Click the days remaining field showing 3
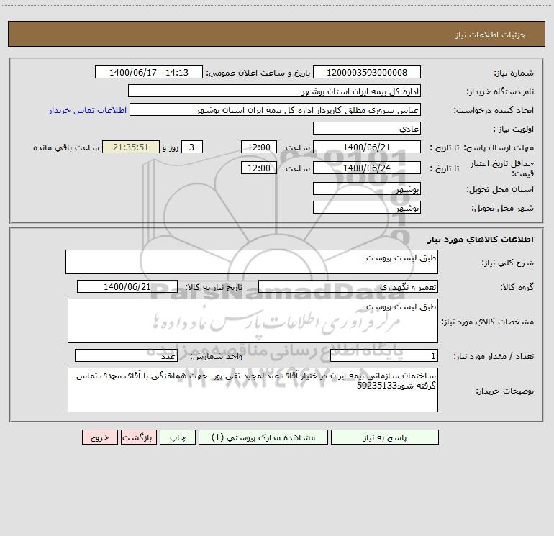Viewport: 554px width, 536px height. 192,147
